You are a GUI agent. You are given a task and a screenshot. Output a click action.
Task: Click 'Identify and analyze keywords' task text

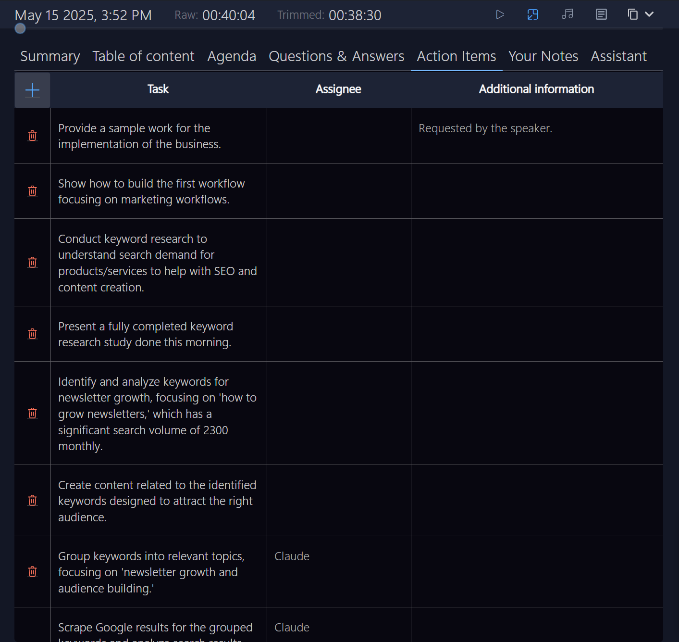pyautogui.click(x=157, y=414)
